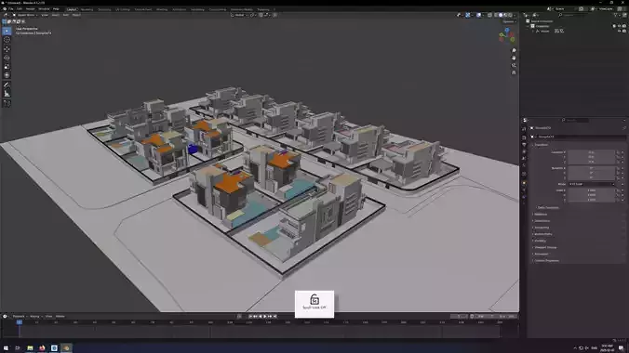The height and width of the screenshot is (353, 629).
Task: Click the Scale Z value field
Action: tap(591, 200)
